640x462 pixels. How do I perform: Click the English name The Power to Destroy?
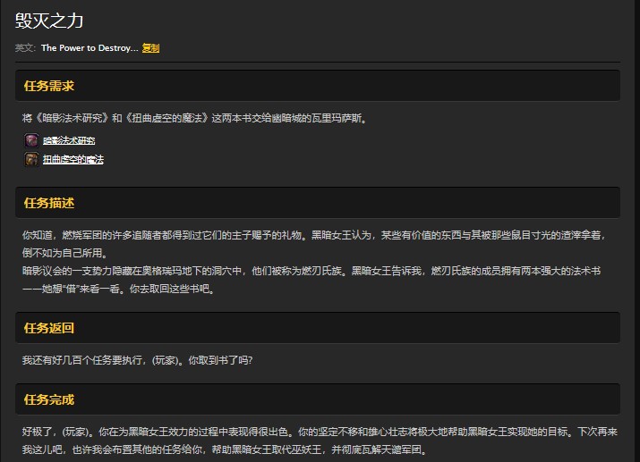point(90,48)
